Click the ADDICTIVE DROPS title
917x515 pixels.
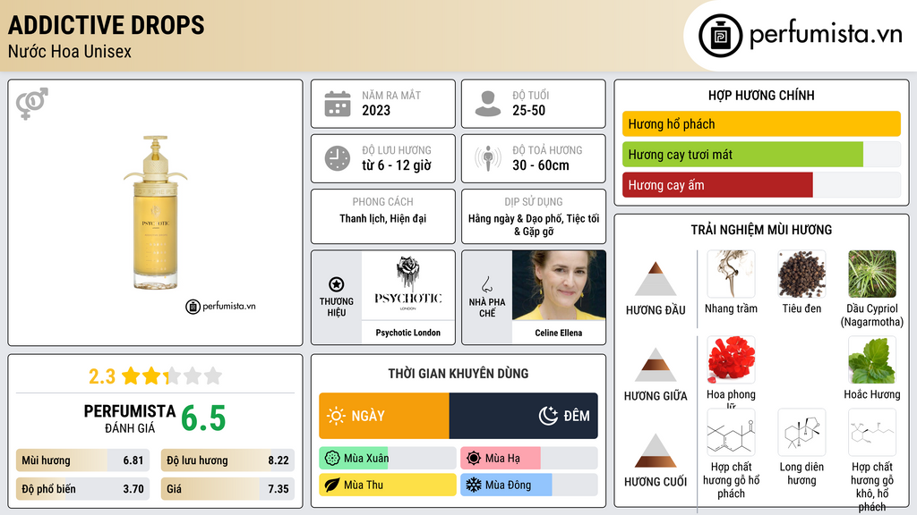(x=107, y=25)
